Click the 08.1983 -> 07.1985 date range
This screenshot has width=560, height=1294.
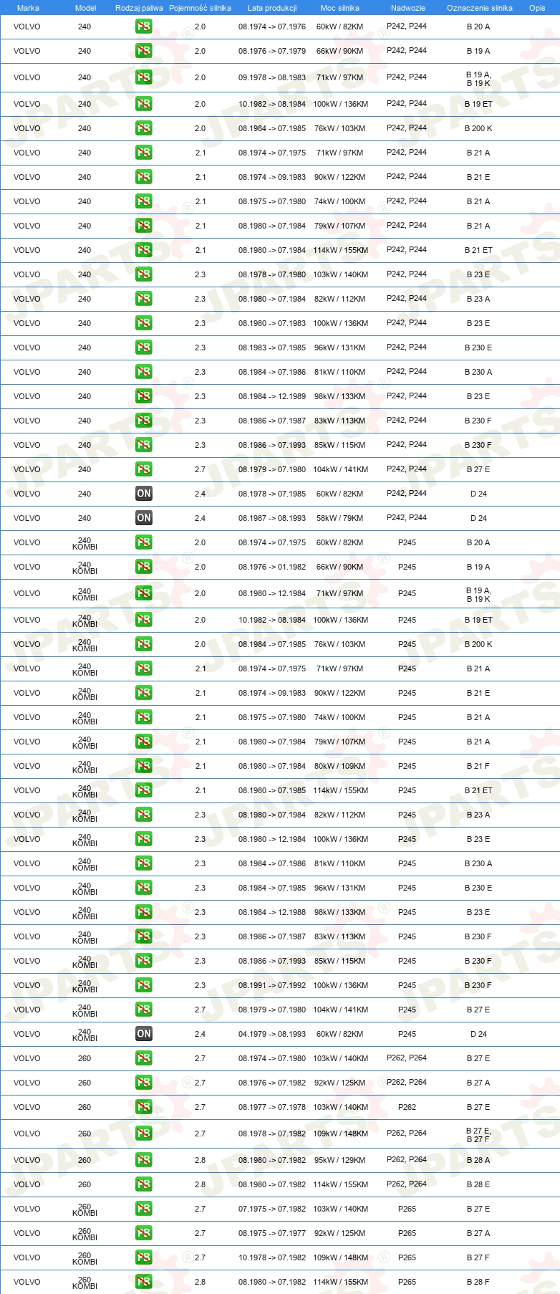click(272, 348)
